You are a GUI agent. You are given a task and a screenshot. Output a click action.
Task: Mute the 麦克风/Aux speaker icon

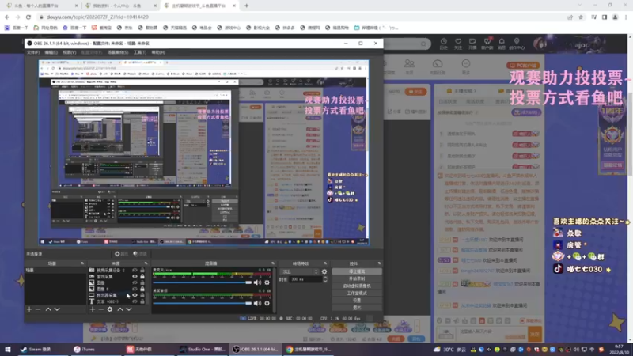pyautogui.click(x=258, y=282)
